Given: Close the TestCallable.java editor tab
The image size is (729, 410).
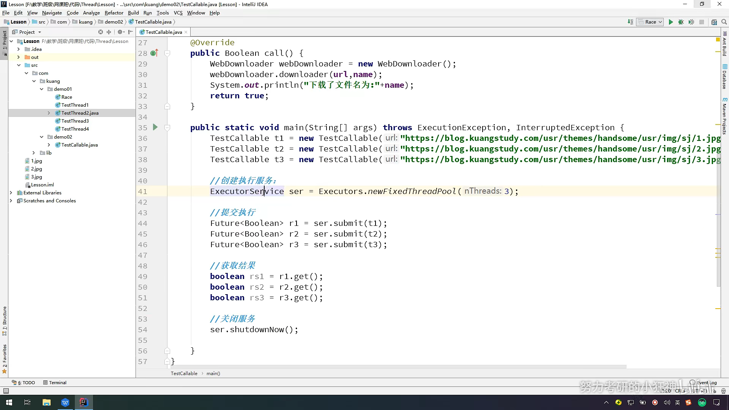Looking at the screenshot, I should [186, 32].
